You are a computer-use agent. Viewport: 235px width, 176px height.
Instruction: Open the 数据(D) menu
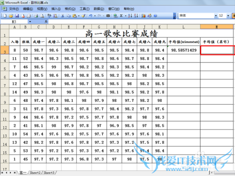[x=99, y=9]
